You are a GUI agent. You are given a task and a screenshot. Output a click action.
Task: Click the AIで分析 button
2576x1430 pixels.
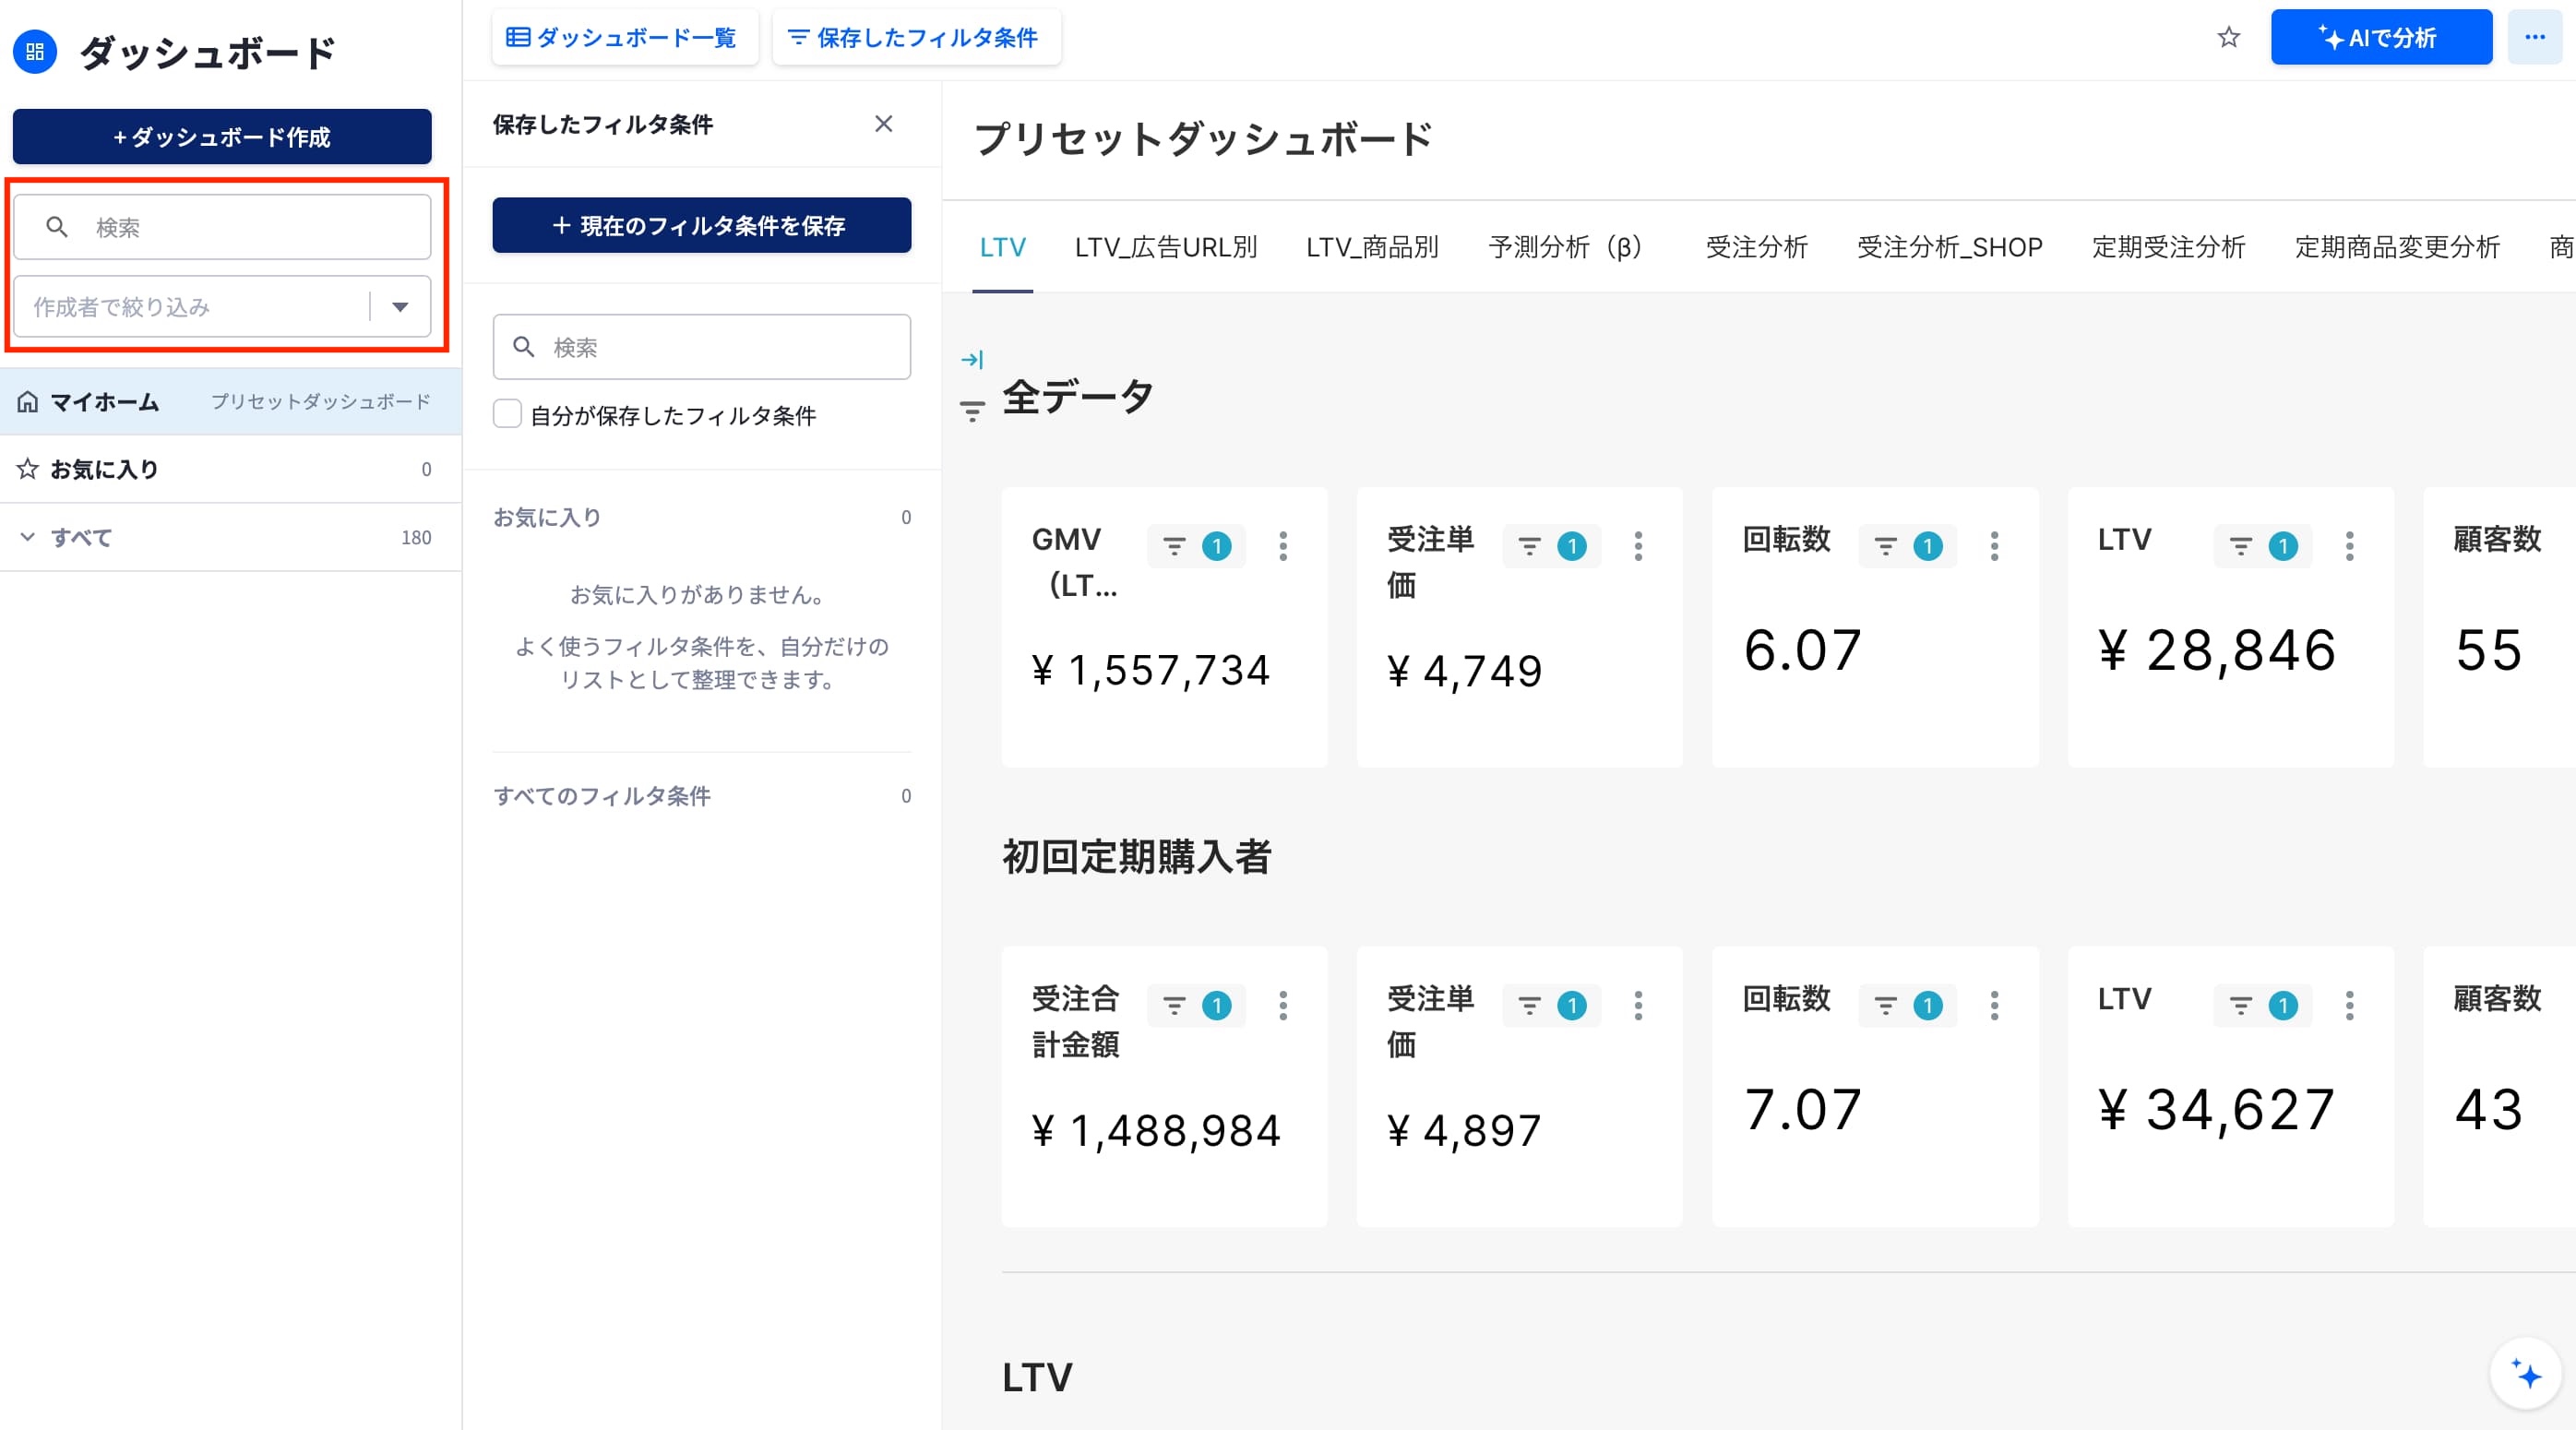(x=2381, y=38)
